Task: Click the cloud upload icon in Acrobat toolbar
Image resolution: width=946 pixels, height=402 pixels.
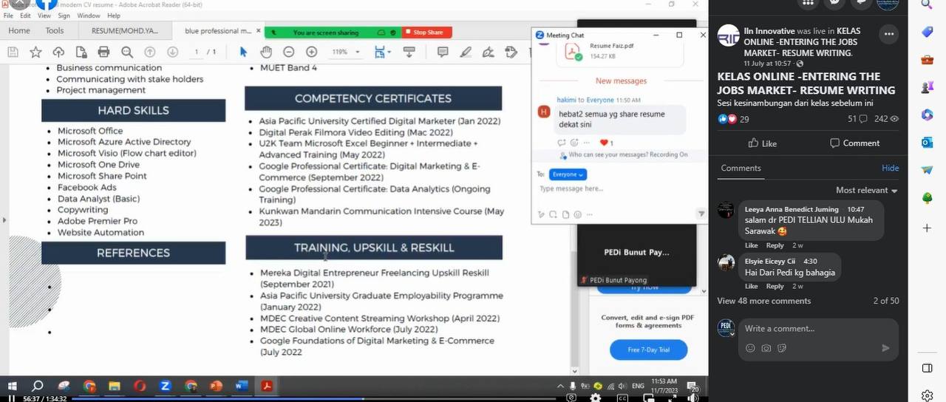Action: pos(58,52)
